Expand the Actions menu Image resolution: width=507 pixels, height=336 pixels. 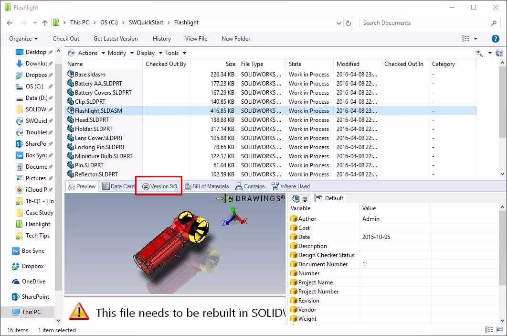pos(92,53)
